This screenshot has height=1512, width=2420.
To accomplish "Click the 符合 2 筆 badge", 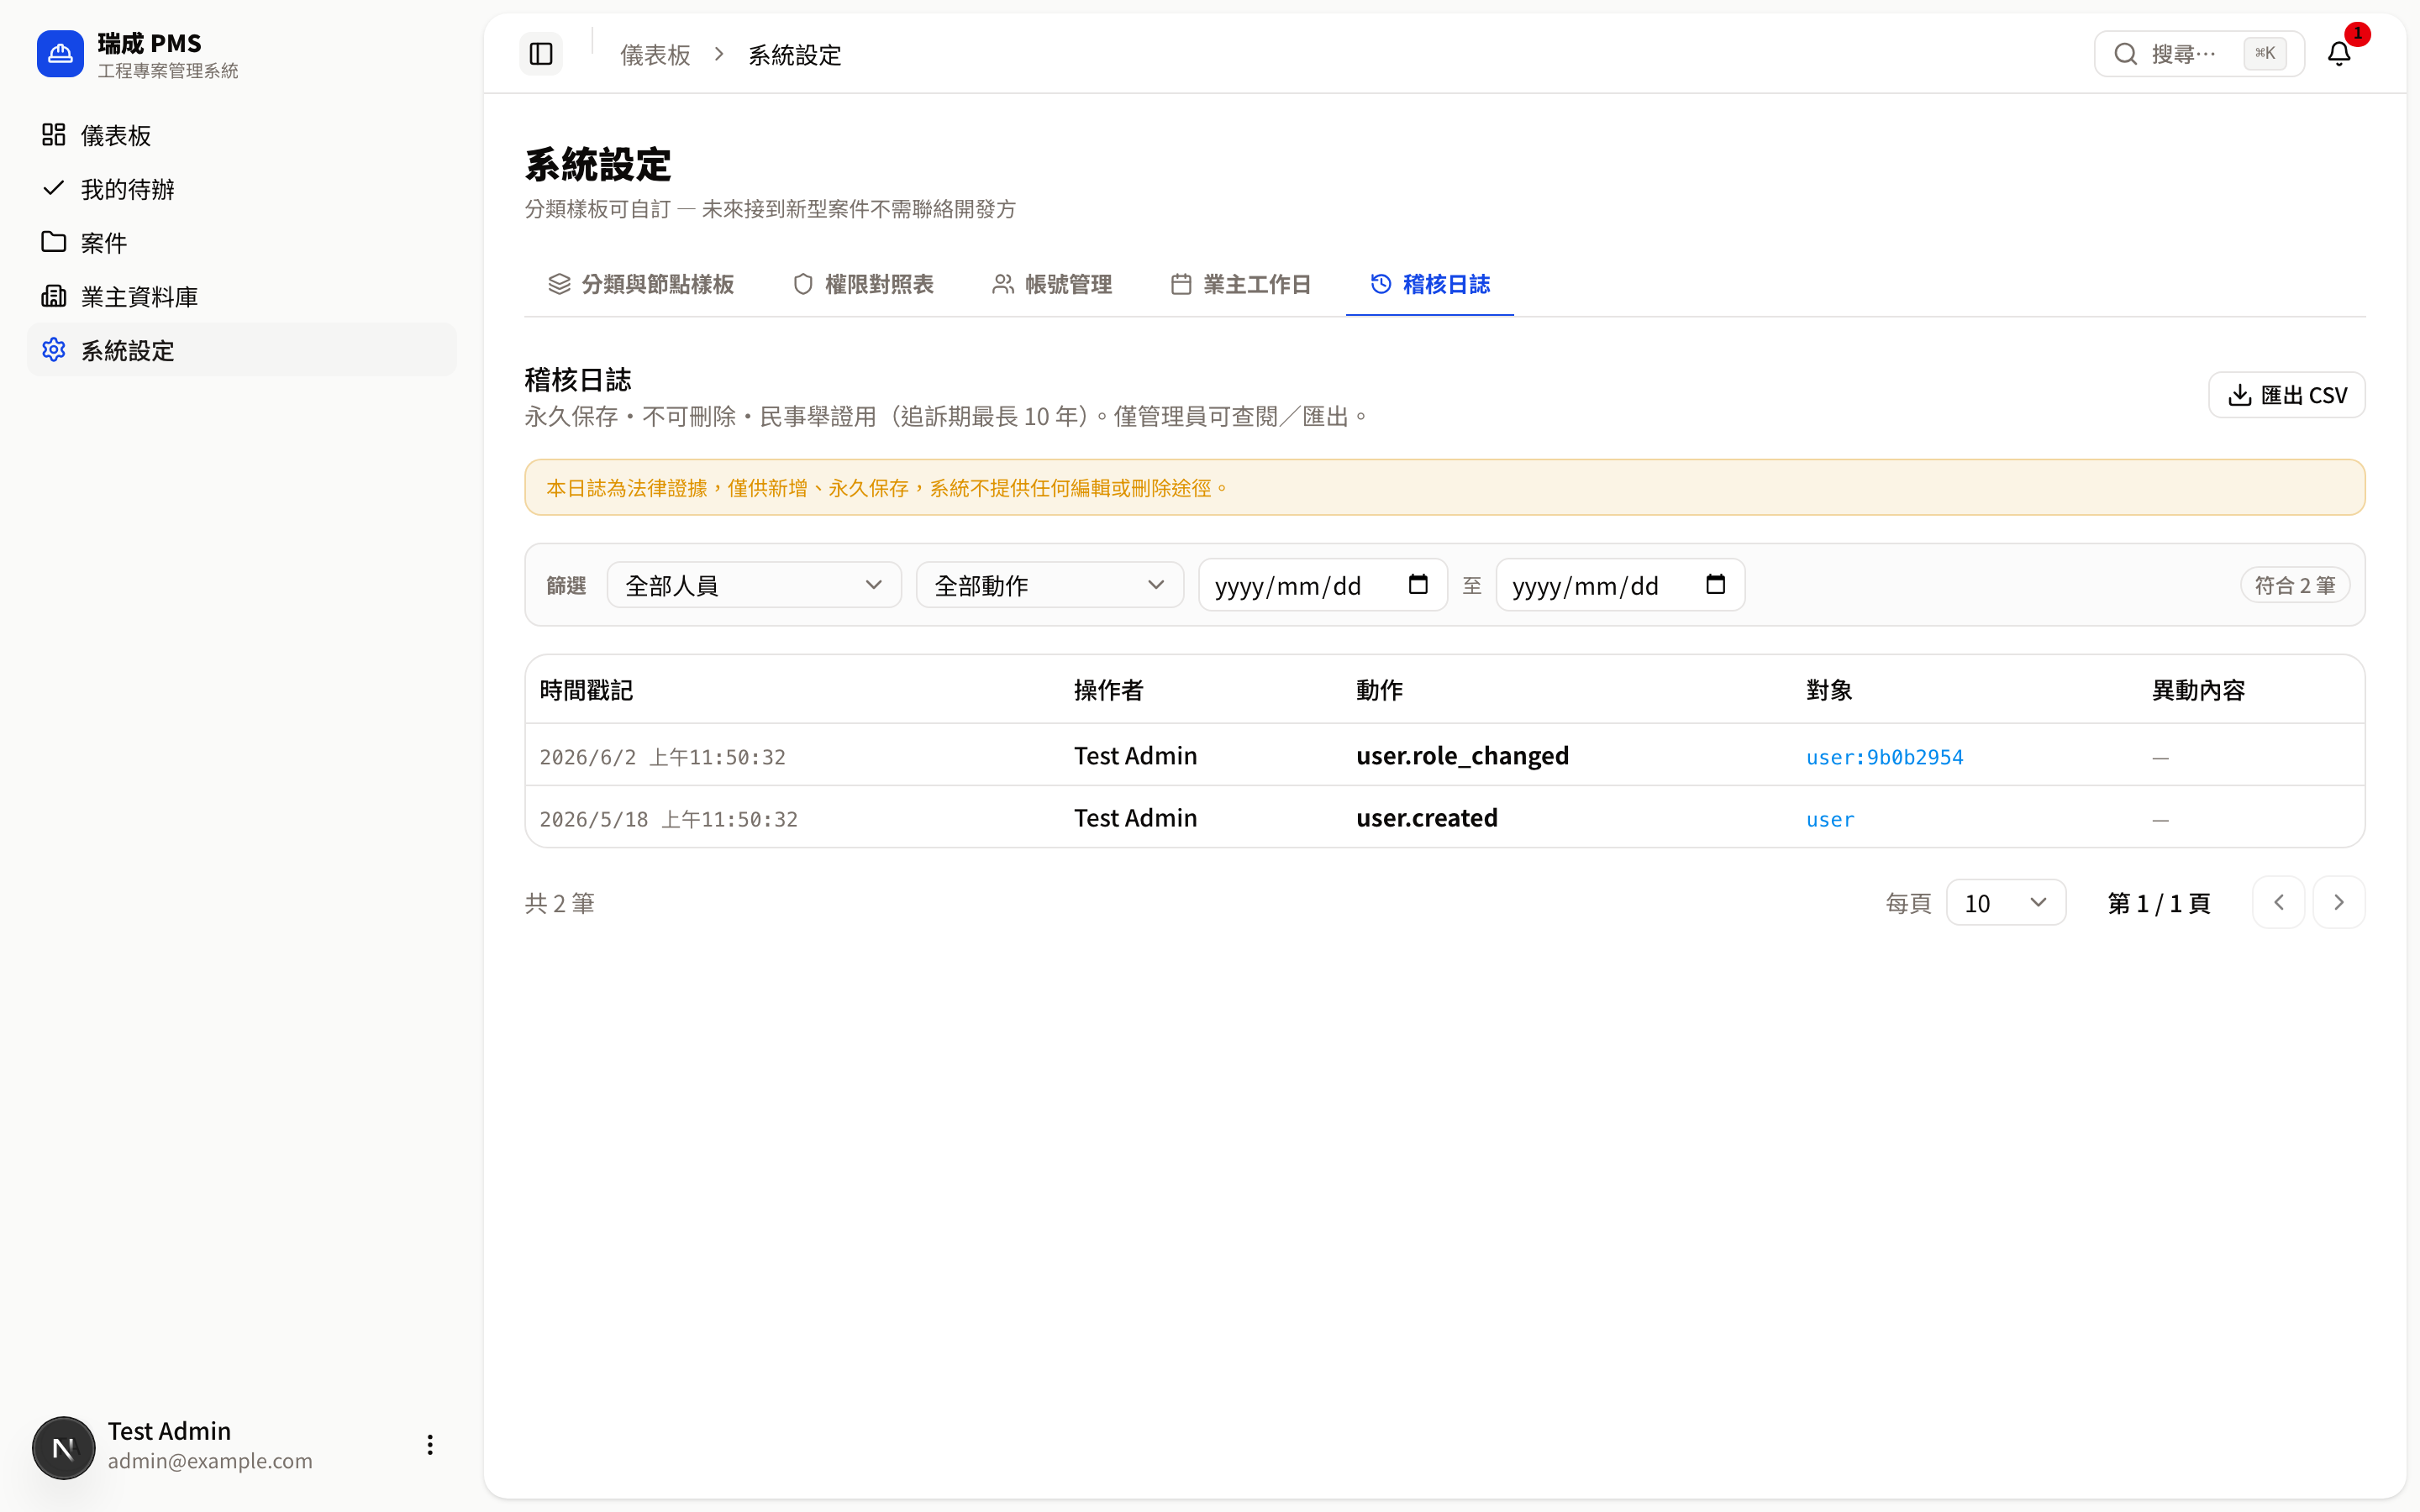I will (x=2294, y=585).
